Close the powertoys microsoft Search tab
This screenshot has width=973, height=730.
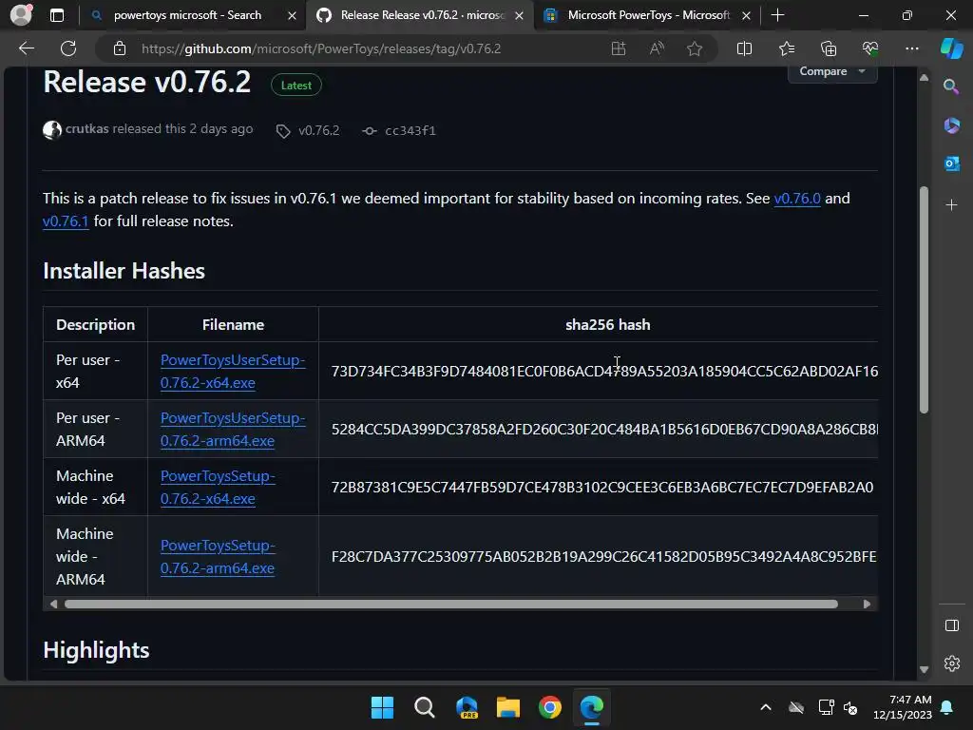(292, 15)
